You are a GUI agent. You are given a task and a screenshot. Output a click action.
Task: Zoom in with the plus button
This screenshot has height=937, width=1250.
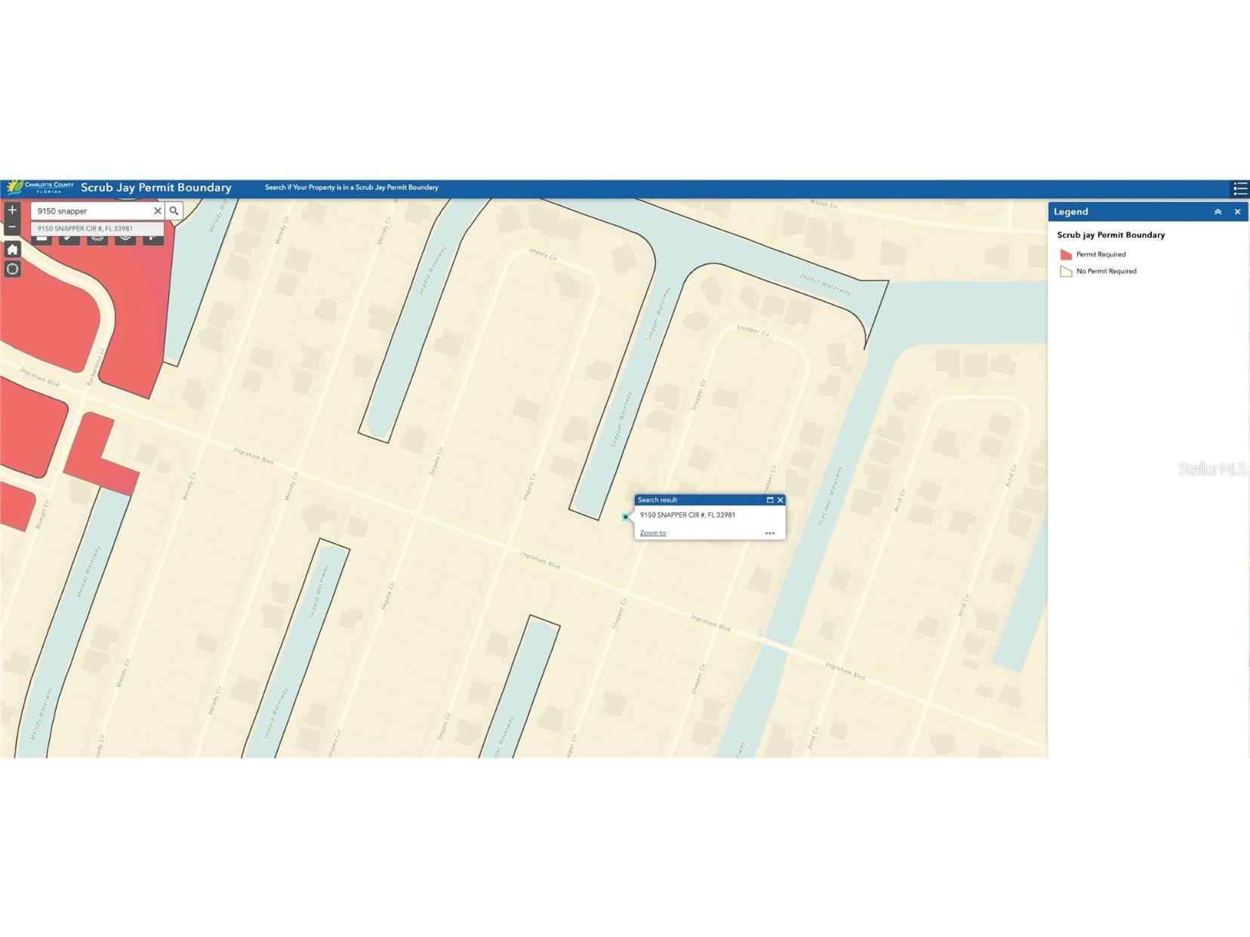[x=12, y=210]
